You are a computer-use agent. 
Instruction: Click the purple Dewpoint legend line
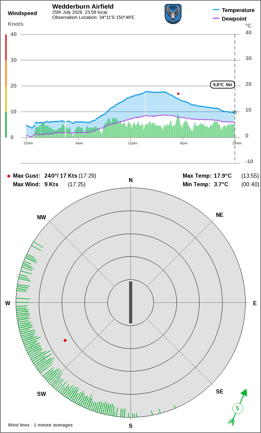[x=216, y=19]
